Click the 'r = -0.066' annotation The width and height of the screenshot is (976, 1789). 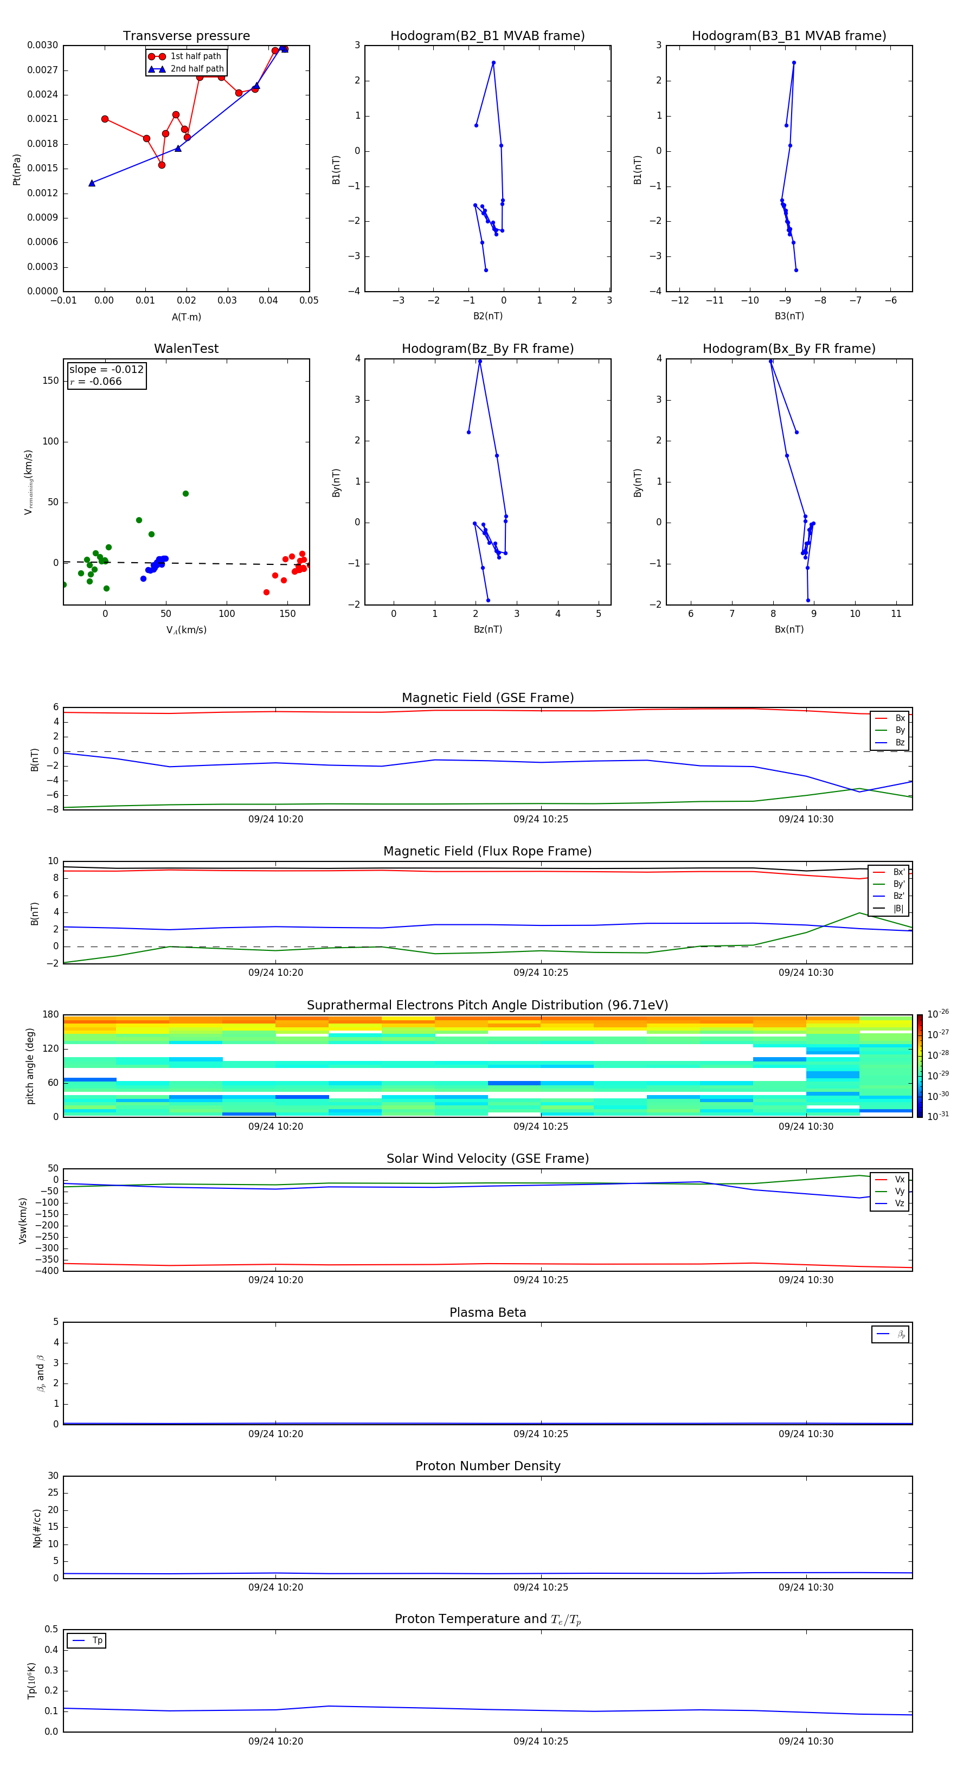pyautogui.click(x=96, y=381)
